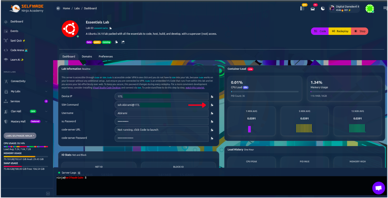Copy the essentials Lab ID
Screen dimensions: 388x198
coord(111,28)
